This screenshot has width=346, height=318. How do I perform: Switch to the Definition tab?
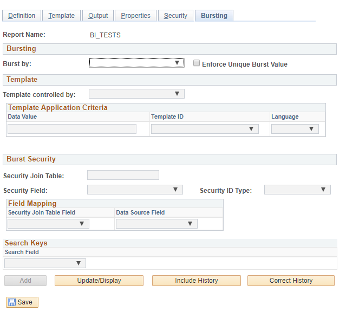click(x=22, y=16)
